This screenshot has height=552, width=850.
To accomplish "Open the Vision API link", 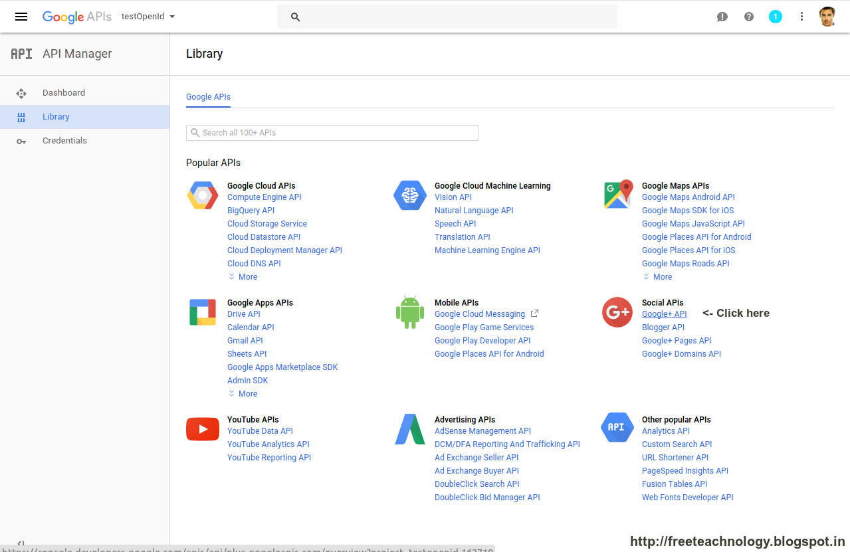I will (x=453, y=197).
